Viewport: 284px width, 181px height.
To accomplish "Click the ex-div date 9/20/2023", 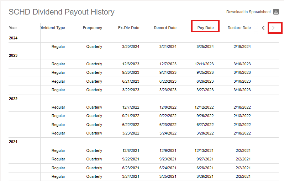I will 131,72.
